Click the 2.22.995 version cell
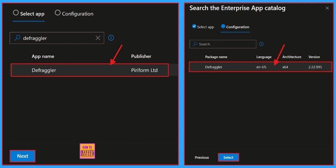 click(315, 67)
